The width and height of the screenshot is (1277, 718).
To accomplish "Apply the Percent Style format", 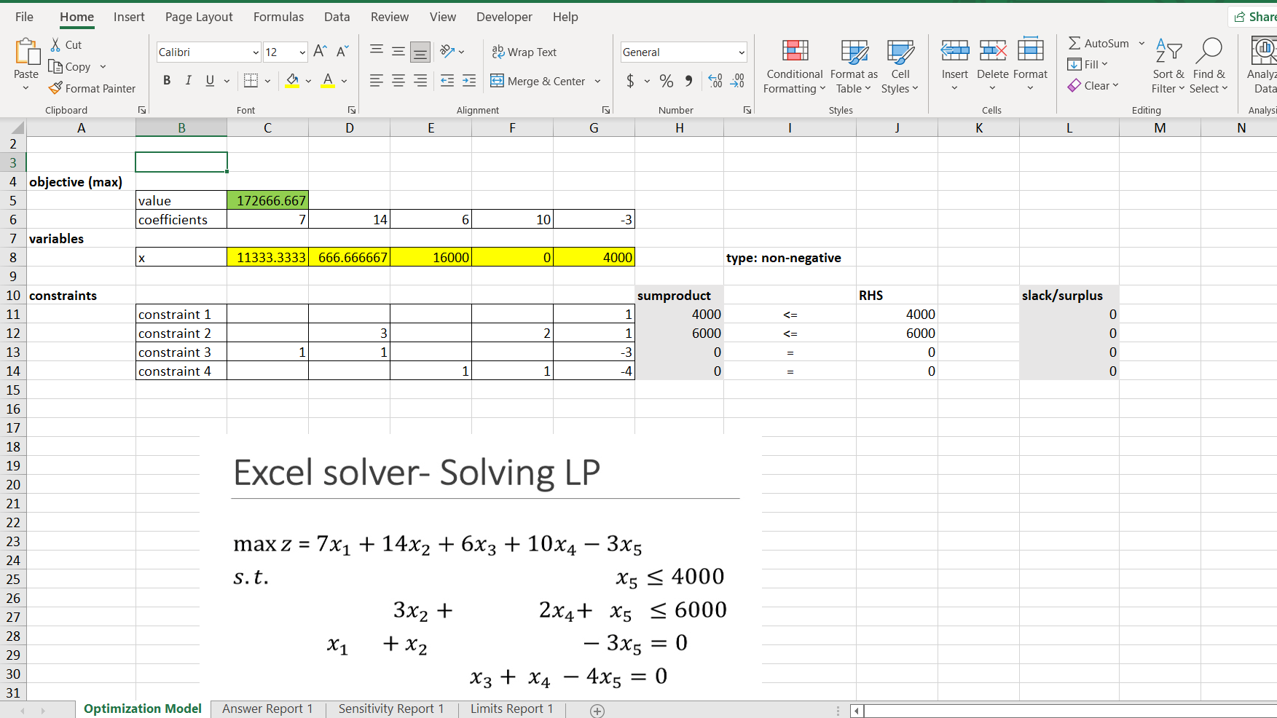I will 666,81.
